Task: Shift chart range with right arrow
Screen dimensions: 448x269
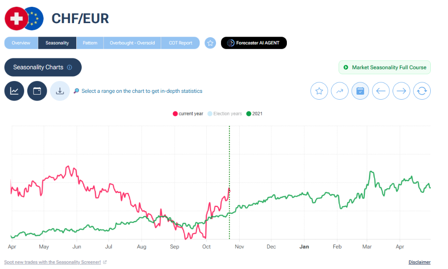Action: (401, 91)
